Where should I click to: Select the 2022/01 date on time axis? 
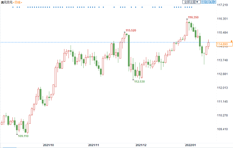click(190, 145)
